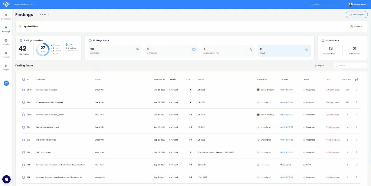This screenshot has height=186, width=371.
Task: Sort by the Severity column header
Action: tap(173, 80)
